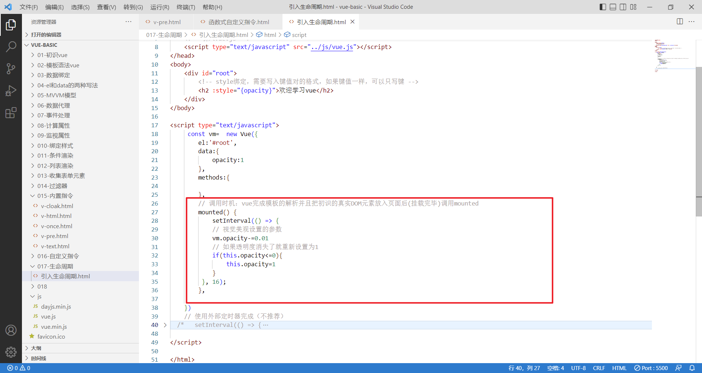The image size is (702, 373).
Task: Open the Search view in the activity bar
Action: tap(11, 46)
